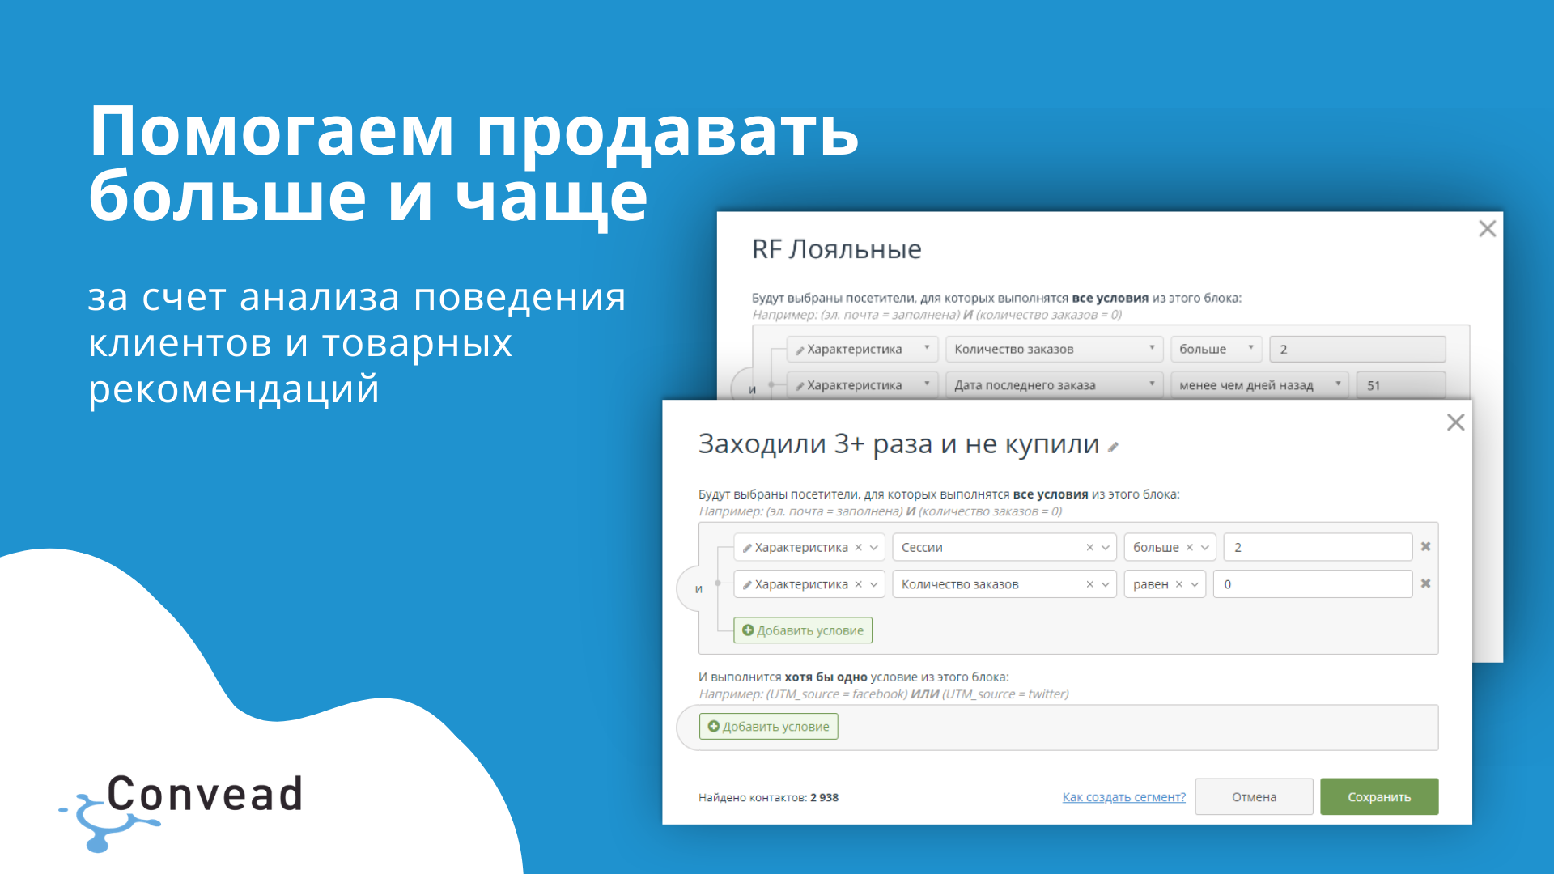The image size is (1554, 874).
Task: Remove the Сессии condition row
Action: pyautogui.click(x=1425, y=547)
